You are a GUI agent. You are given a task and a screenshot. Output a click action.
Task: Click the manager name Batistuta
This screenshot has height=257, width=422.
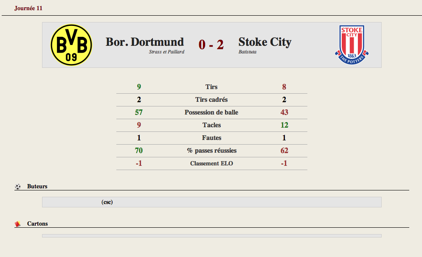point(248,52)
